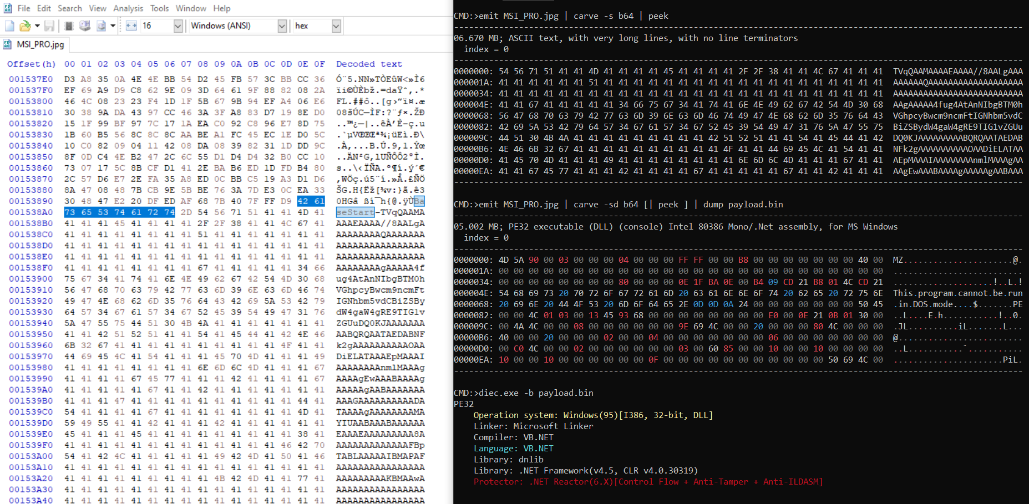Click decoded text 'DiELATAAAEpMAAAI' in hex editor
This screenshot has height=504, width=1029.
[x=380, y=357]
